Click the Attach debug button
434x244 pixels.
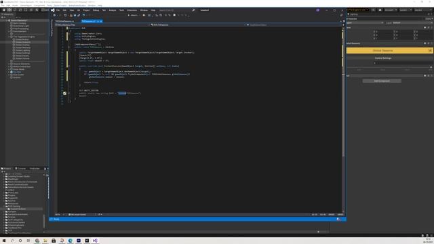134,16
